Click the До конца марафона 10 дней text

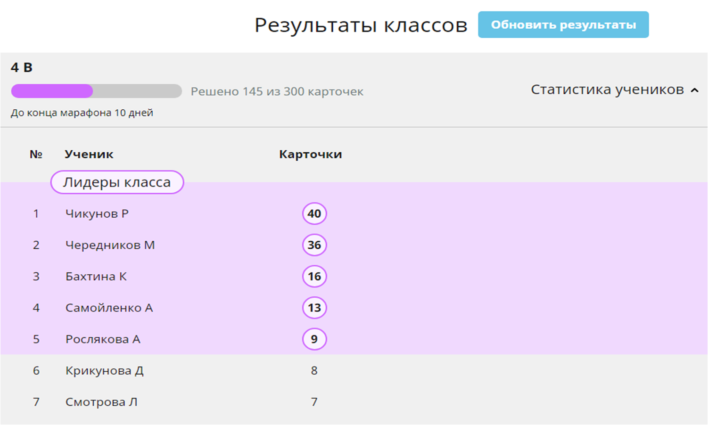click(x=82, y=113)
